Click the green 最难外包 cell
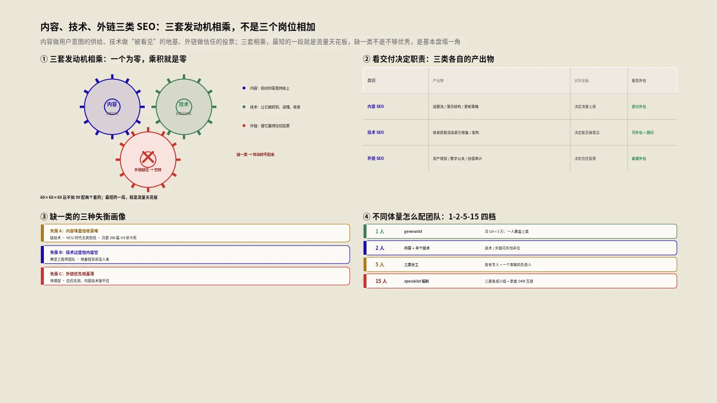 point(639,159)
